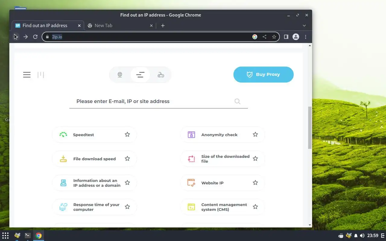Viewport: 386px width, 241px height.
Task: Click Content management system (CMS) label text
Action: click(x=224, y=207)
